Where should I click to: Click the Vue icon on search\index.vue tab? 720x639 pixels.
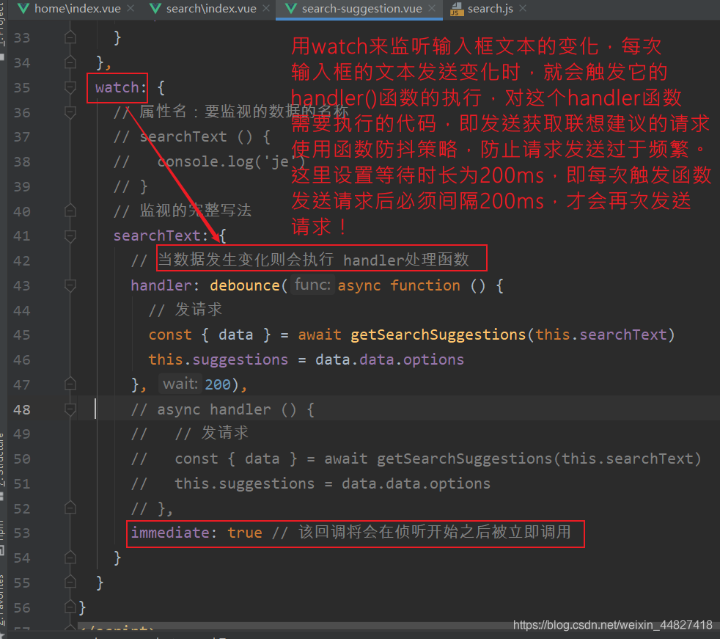point(155,9)
